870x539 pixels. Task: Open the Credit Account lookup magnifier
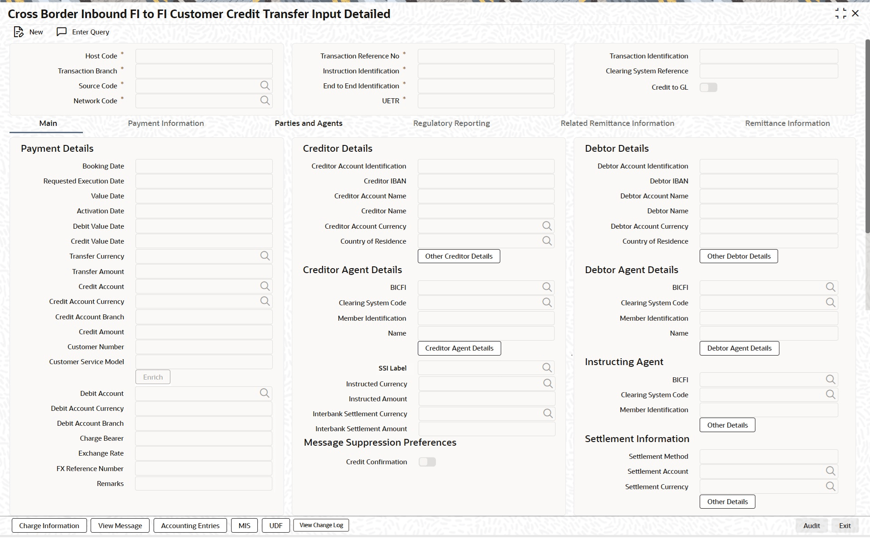[265, 286]
